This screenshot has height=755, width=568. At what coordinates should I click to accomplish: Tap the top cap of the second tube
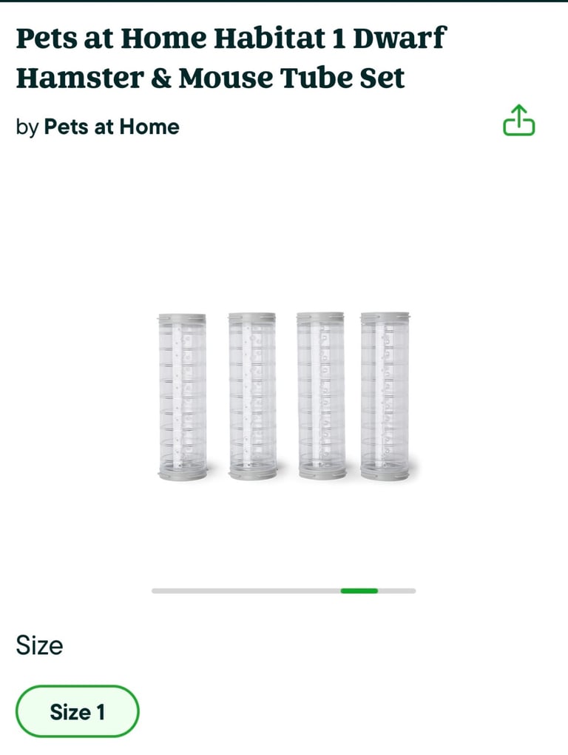[x=252, y=318]
